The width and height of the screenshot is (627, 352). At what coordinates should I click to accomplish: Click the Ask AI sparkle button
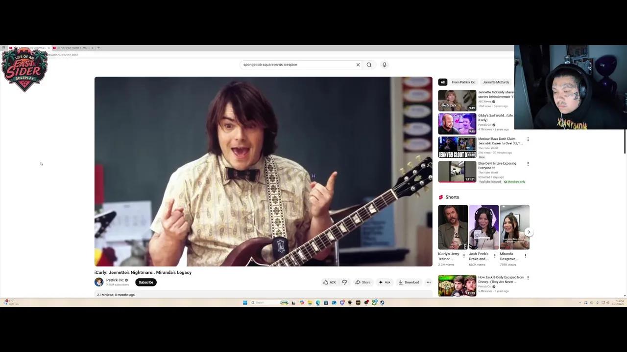(x=385, y=282)
